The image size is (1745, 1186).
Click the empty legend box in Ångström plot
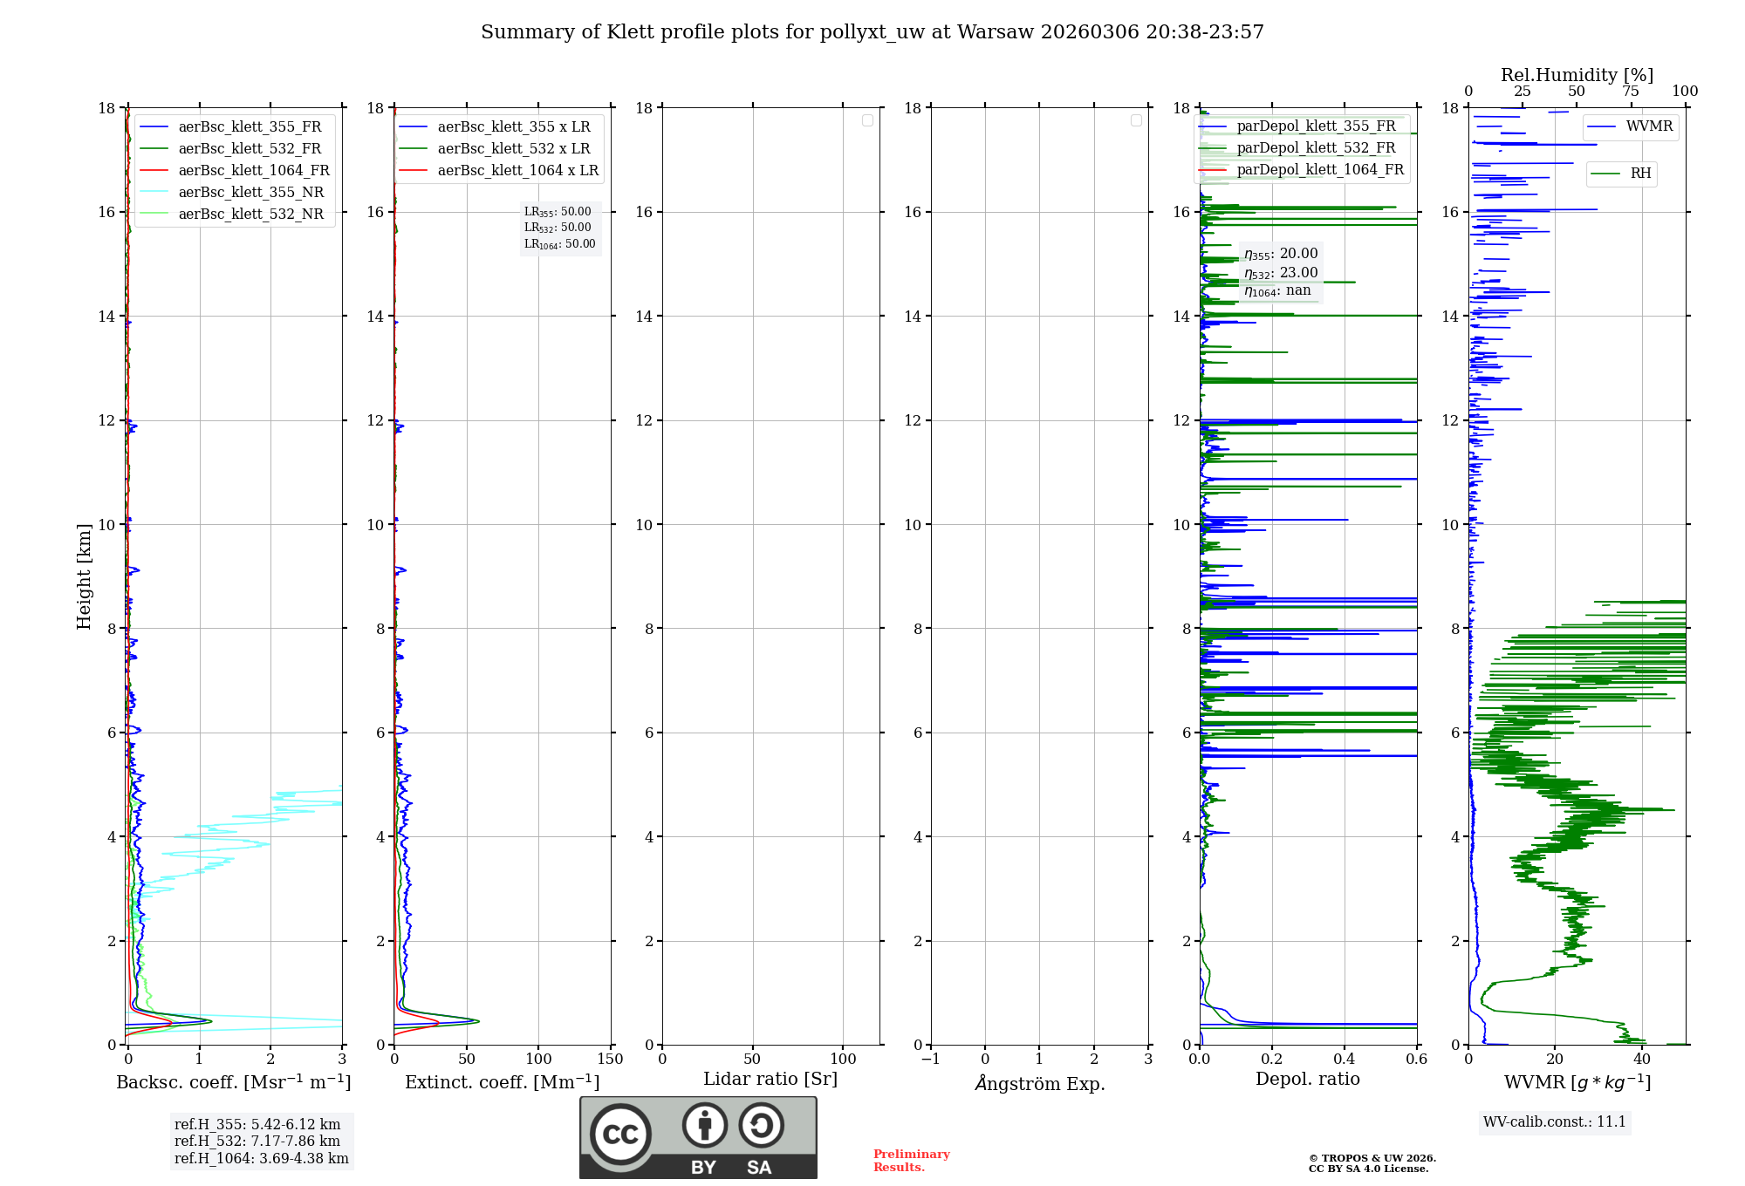1136,120
